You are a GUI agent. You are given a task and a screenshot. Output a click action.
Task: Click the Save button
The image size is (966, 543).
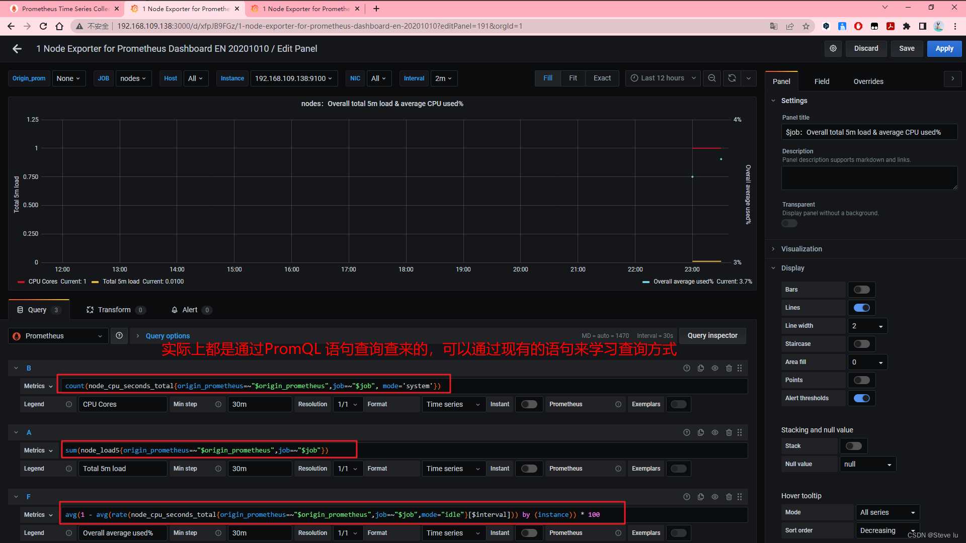[x=907, y=49]
